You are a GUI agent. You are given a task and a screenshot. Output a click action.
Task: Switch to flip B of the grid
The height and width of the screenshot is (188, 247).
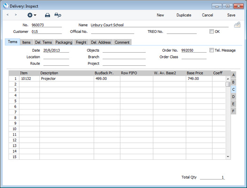point(233,82)
